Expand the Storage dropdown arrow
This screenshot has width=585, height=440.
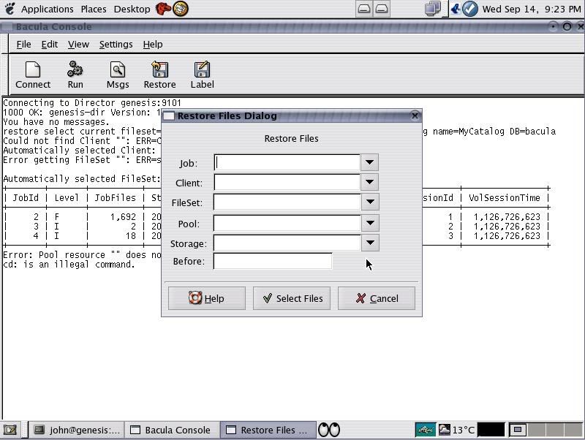coord(370,243)
